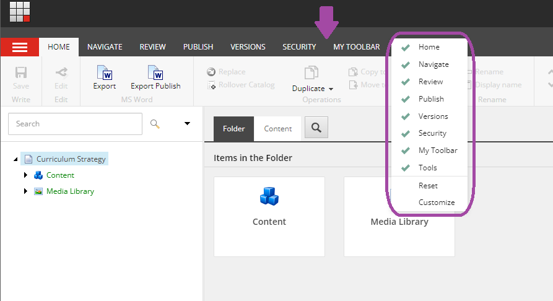Click the Media Library picture icon in tree
553x301 pixels.
(38, 191)
